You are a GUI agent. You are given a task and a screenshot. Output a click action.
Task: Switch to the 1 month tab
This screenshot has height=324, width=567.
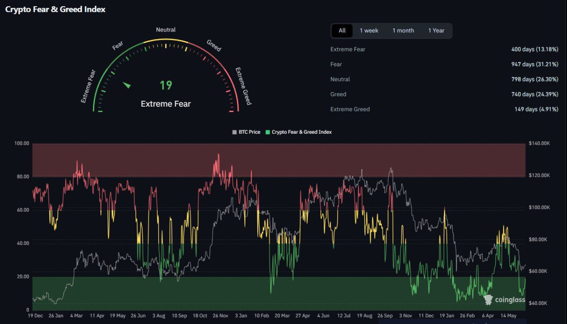(x=403, y=31)
